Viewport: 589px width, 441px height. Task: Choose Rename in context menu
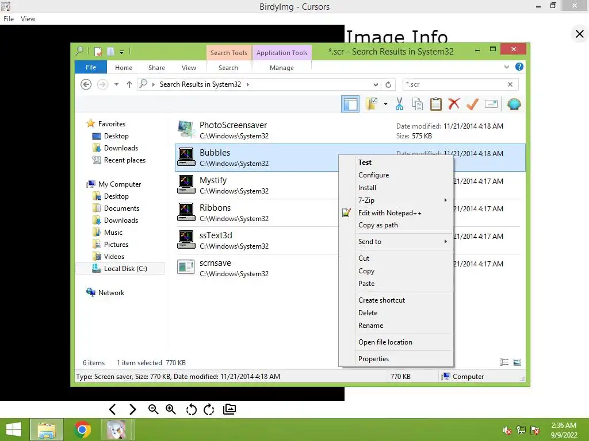tap(396, 326)
